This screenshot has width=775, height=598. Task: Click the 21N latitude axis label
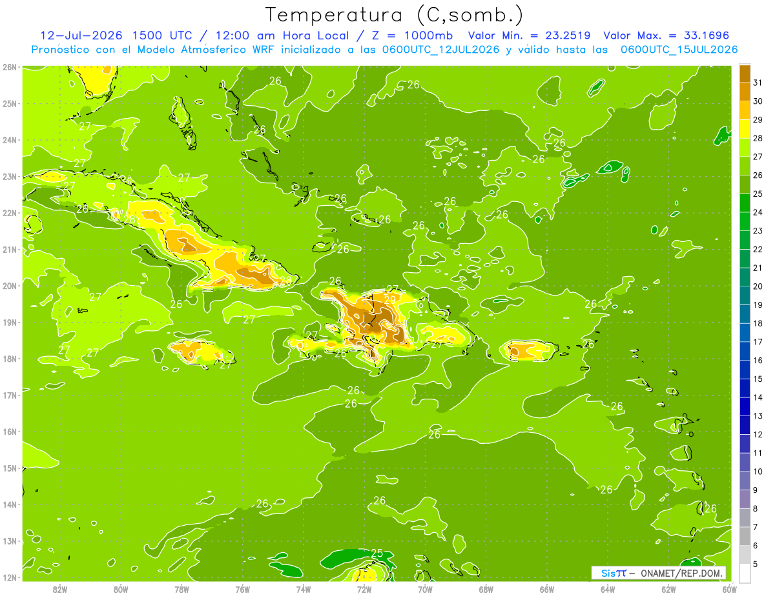coord(10,250)
